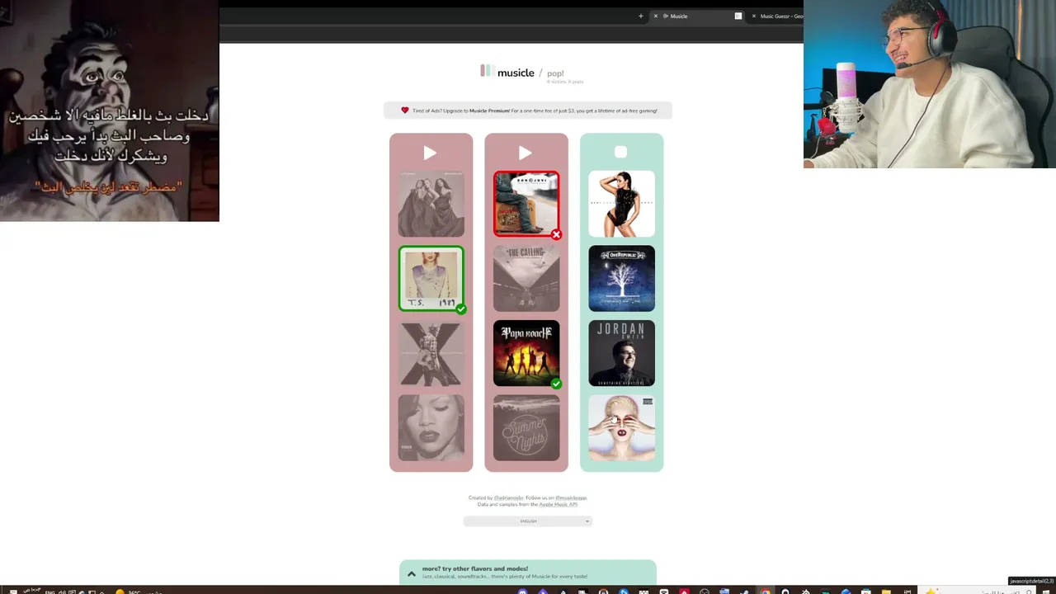Viewport: 1056px width, 594px height.
Task: Switch to the Musicle tab
Action: pyautogui.click(x=697, y=16)
